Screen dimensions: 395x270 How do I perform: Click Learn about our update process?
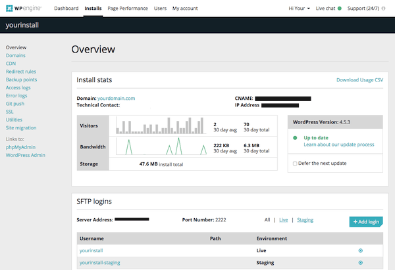point(339,145)
